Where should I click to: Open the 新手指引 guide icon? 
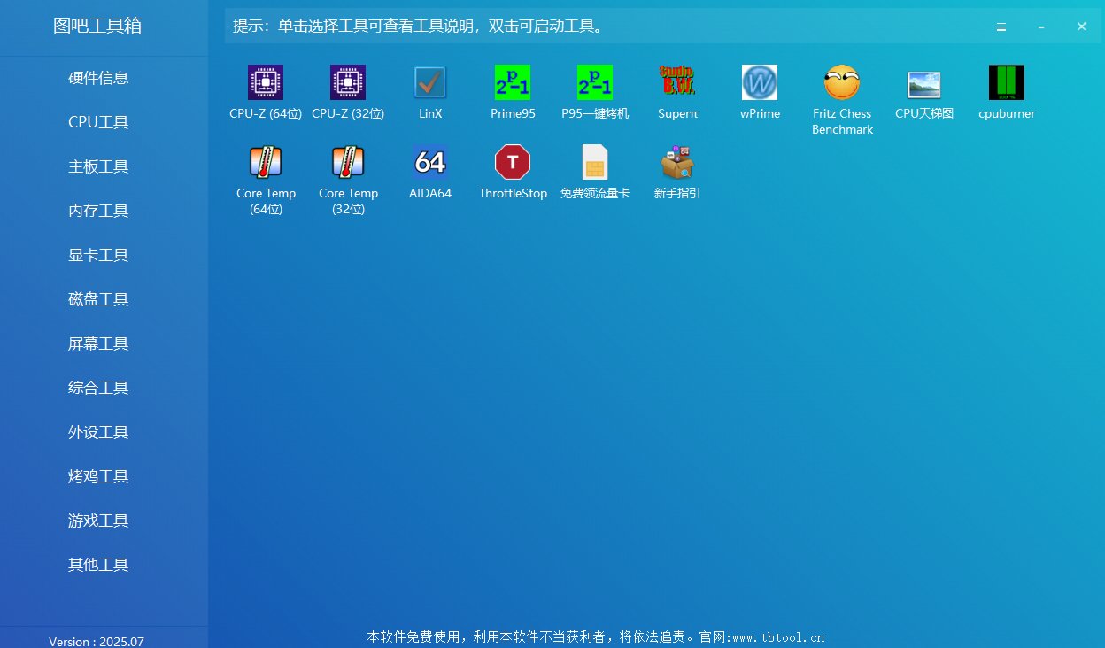[x=677, y=162]
